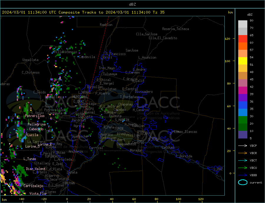
Task: Click the Tres_Mayo label
Action: click(x=107, y=68)
